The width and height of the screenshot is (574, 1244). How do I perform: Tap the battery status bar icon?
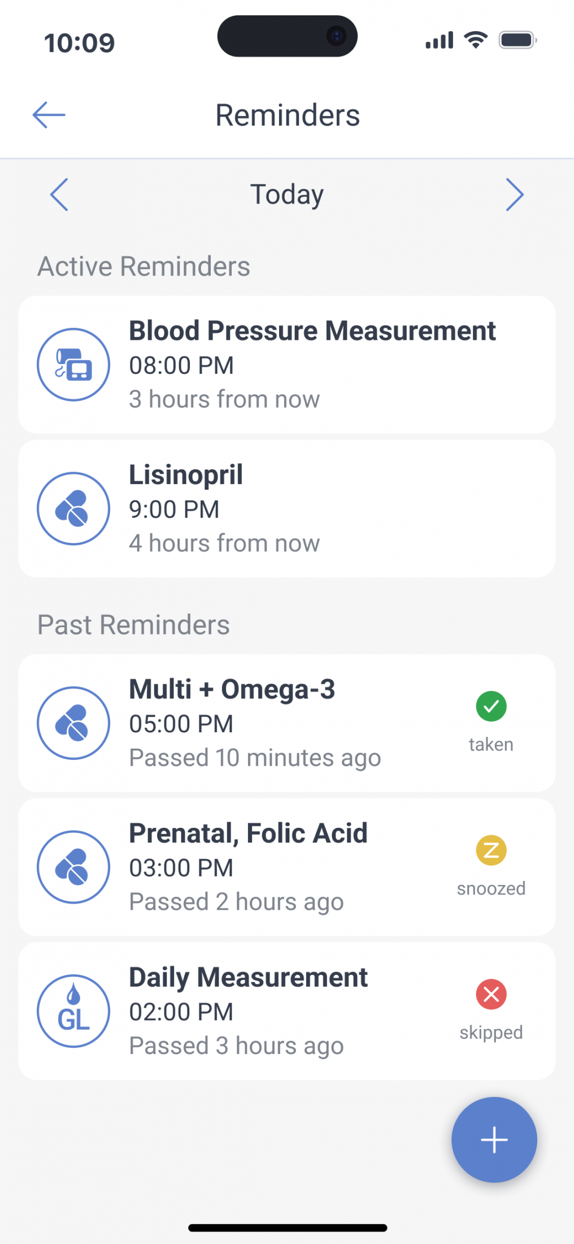point(517,40)
